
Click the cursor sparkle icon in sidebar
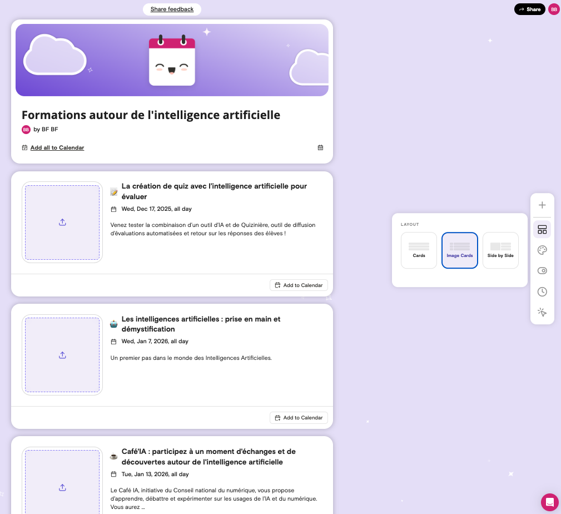[542, 313]
